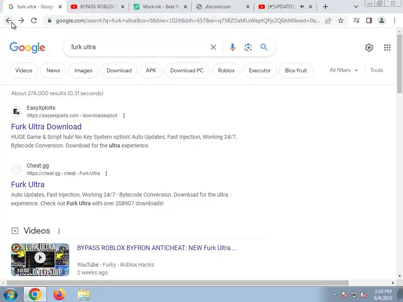Toggle the Chrome side panel
The width and height of the screenshot is (403, 302).
(369, 20)
